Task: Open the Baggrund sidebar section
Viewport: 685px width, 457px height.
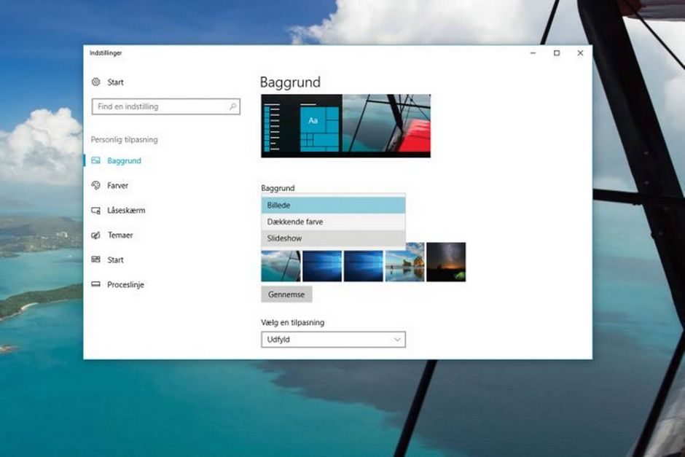Action: click(x=124, y=160)
